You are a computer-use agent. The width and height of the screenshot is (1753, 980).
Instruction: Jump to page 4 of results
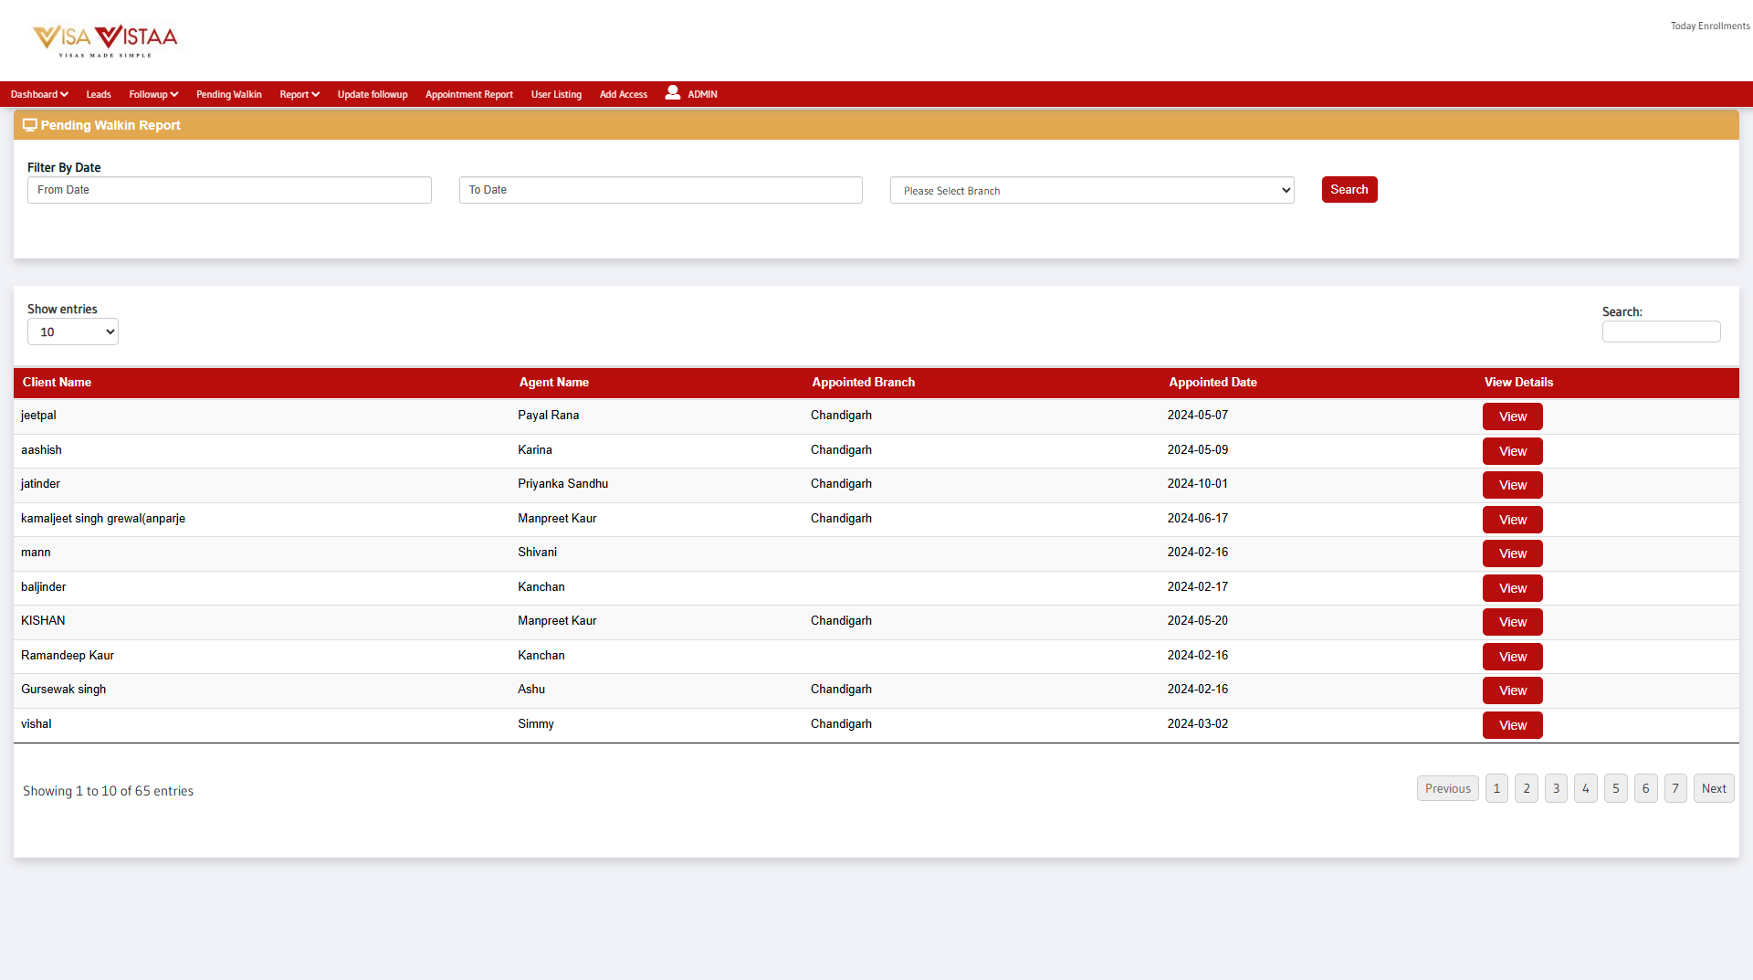point(1586,788)
